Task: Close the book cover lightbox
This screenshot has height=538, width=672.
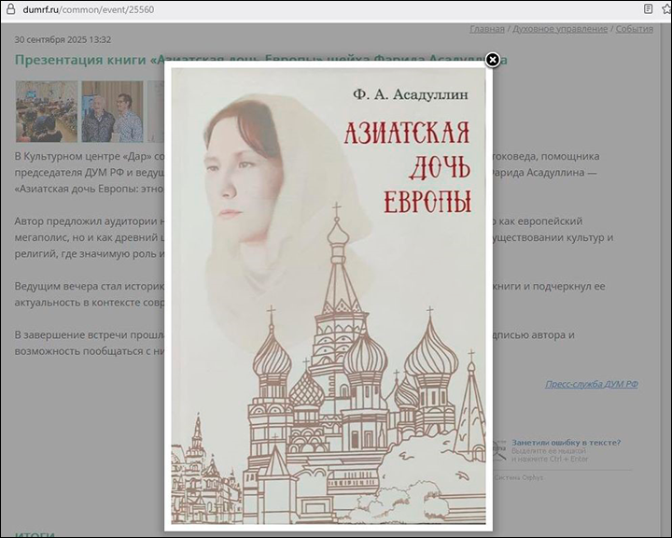Action: [493, 61]
